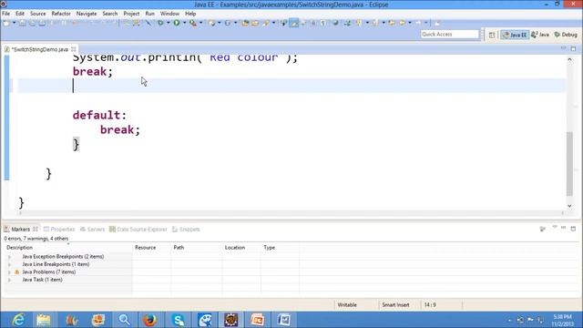Click the Save toolbar icon
Viewport: 583px width, 328px height.
coord(23,23)
